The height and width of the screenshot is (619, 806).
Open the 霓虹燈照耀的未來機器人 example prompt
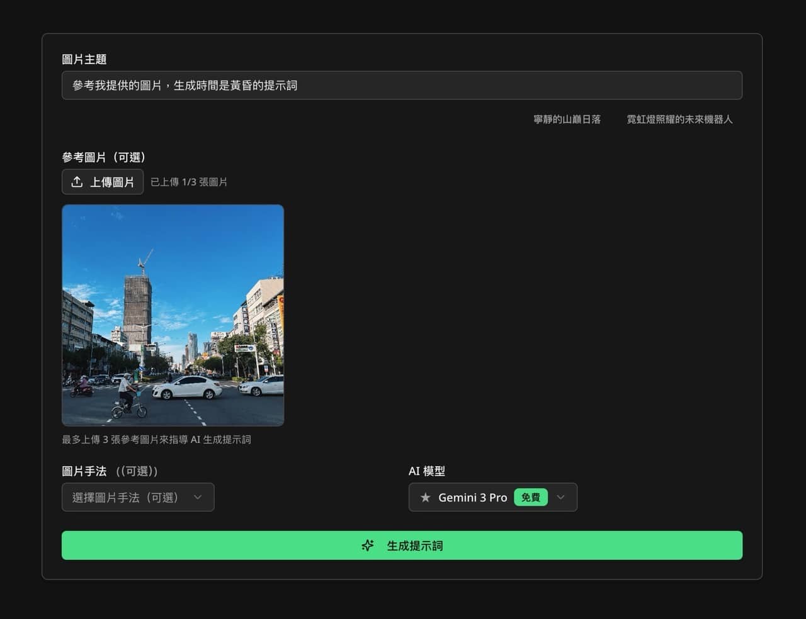tap(679, 119)
